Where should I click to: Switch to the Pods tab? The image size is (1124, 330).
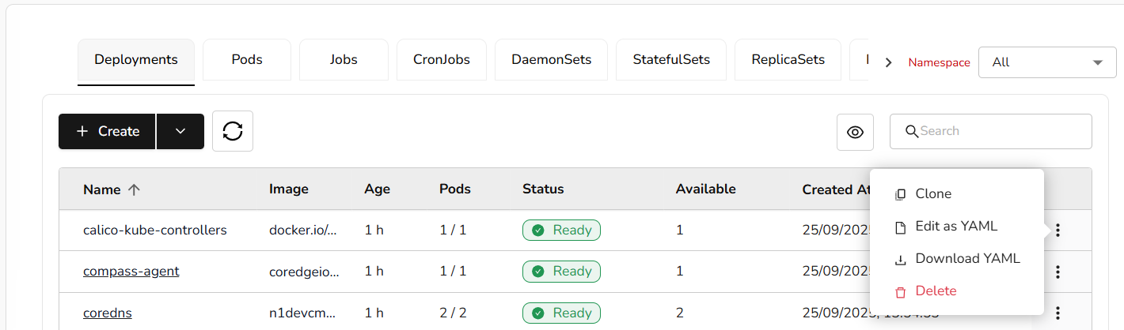pyautogui.click(x=247, y=59)
